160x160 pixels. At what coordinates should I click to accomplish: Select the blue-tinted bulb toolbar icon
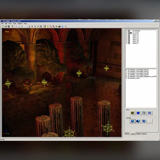click(38, 26)
